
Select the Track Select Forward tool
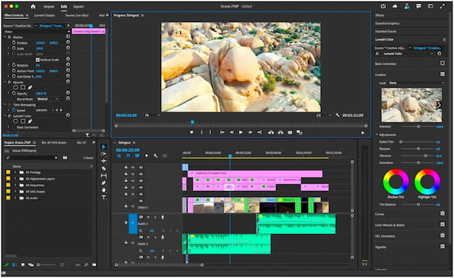pyautogui.click(x=104, y=154)
